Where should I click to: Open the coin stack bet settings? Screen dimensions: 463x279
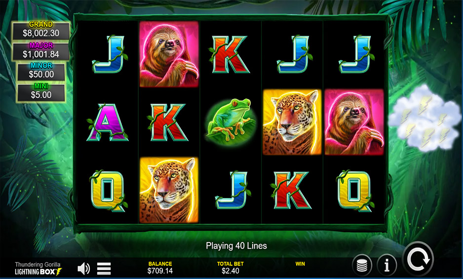click(x=362, y=265)
